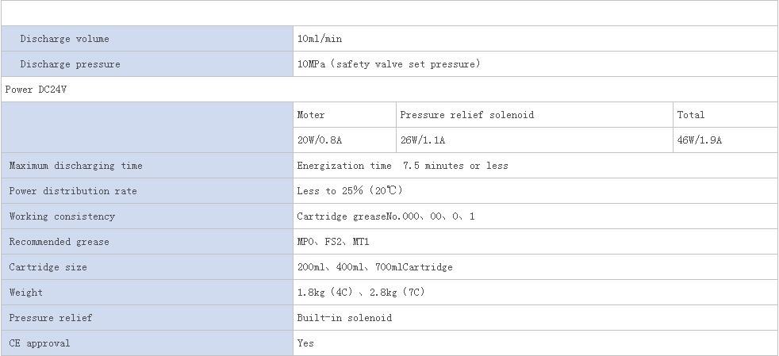779x356 pixels.
Task: Click the Pressure relief solenoid header
Action: (x=467, y=115)
